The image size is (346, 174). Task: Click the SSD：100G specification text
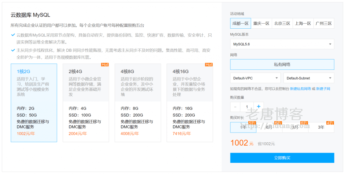point(80,115)
